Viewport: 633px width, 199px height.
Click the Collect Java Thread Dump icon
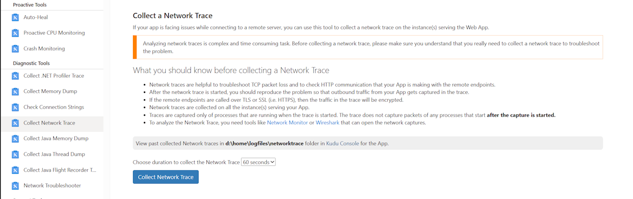(15, 154)
